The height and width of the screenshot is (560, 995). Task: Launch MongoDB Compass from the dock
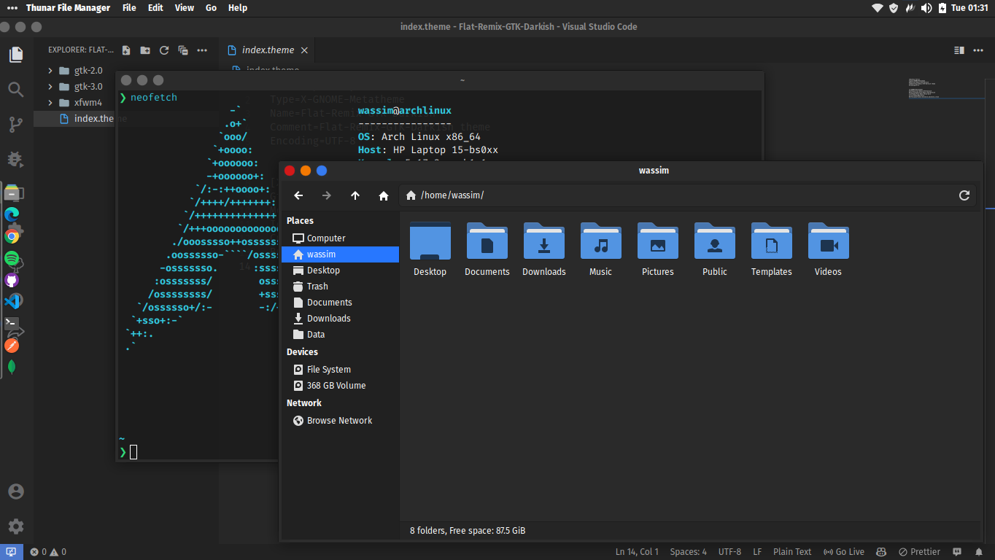click(12, 367)
